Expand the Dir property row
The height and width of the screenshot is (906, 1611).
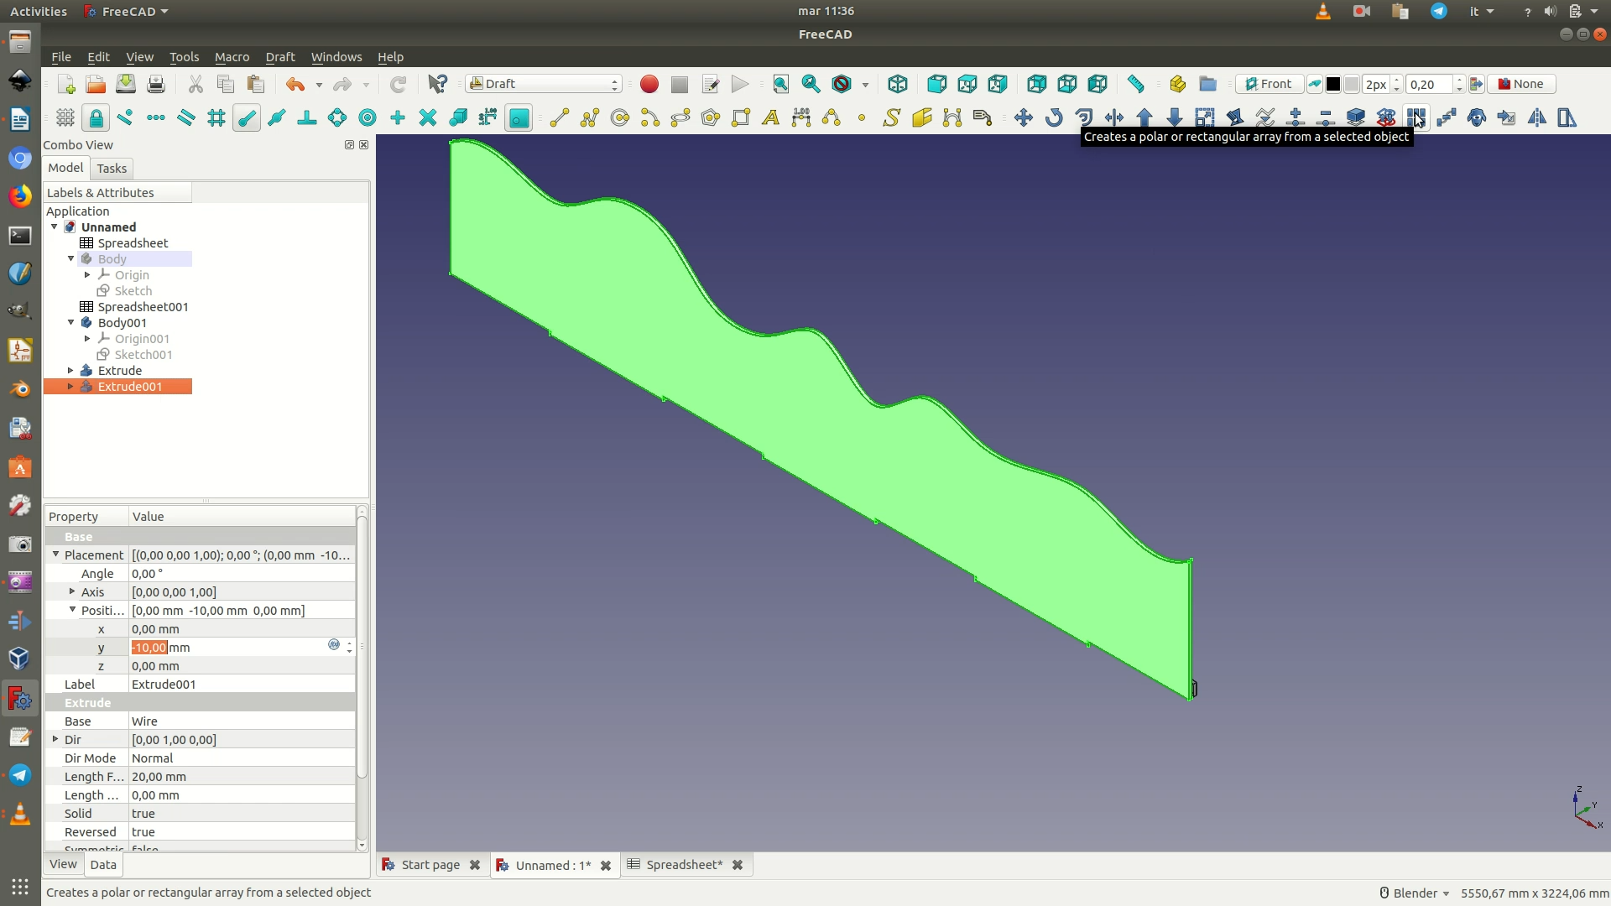[55, 739]
